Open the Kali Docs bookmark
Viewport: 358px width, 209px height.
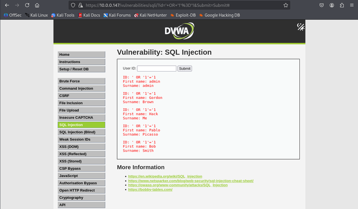click(89, 15)
